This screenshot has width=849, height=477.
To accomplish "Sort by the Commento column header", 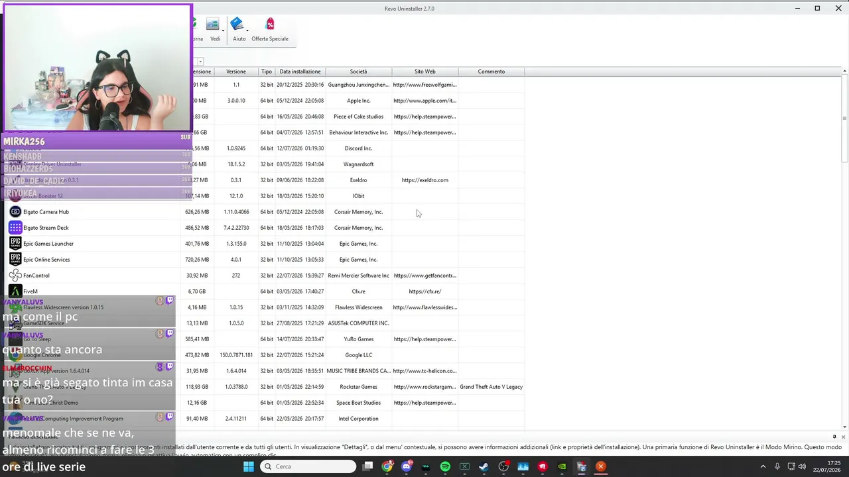I will pyautogui.click(x=491, y=72).
